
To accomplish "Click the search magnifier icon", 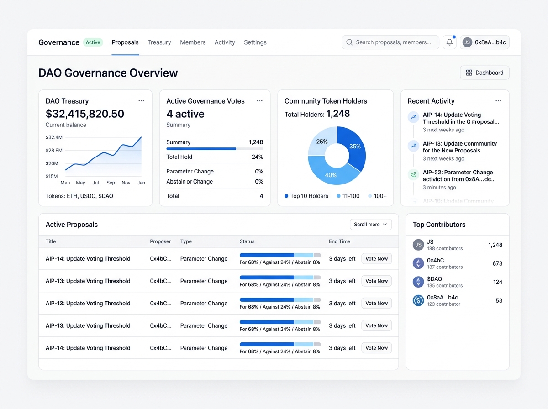I will point(349,42).
